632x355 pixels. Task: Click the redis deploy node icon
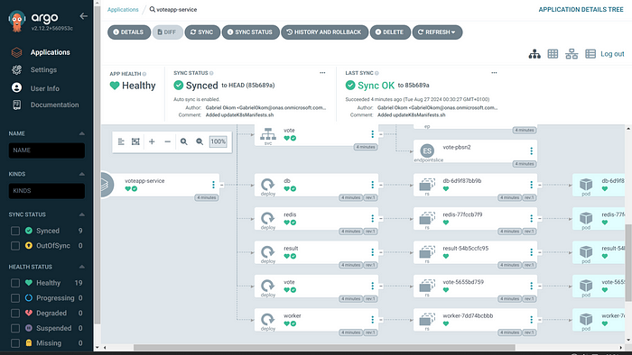pos(267,219)
